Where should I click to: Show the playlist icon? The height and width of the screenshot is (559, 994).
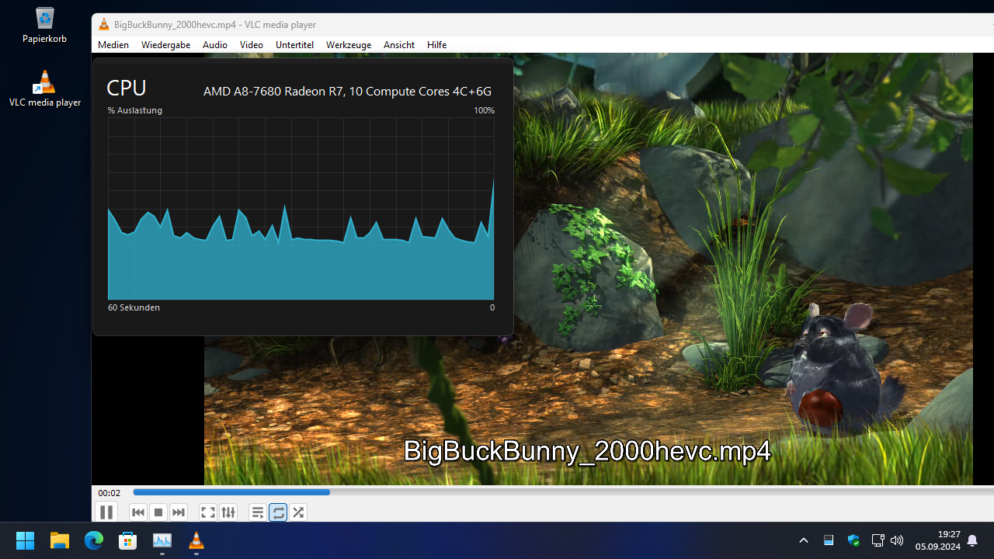point(257,512)
